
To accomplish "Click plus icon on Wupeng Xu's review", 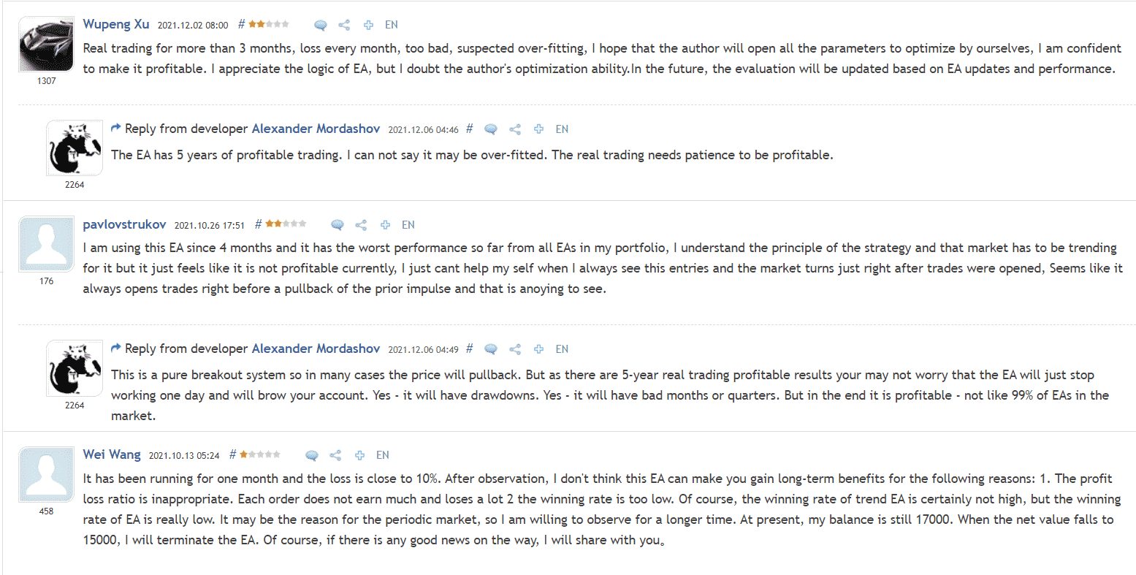I will [368, 25].
